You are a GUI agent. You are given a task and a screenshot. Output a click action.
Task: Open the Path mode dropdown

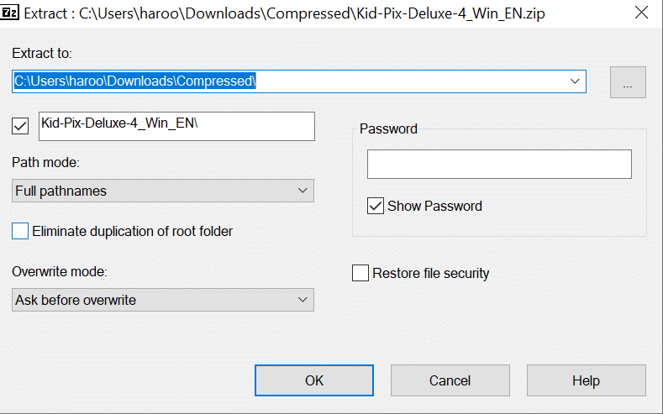point(164,191)
